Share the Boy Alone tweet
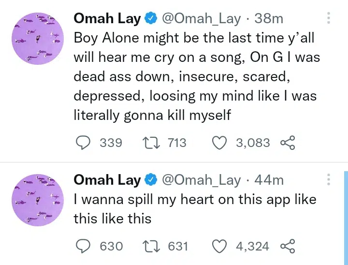Screen dimensions: 348x265 pyautogui.click(x=288, y=143)
